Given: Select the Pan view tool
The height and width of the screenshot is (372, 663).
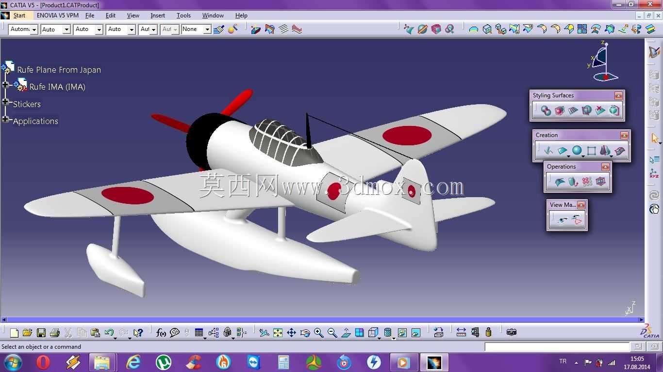Looking at the screenshot, I should [291, 332].
